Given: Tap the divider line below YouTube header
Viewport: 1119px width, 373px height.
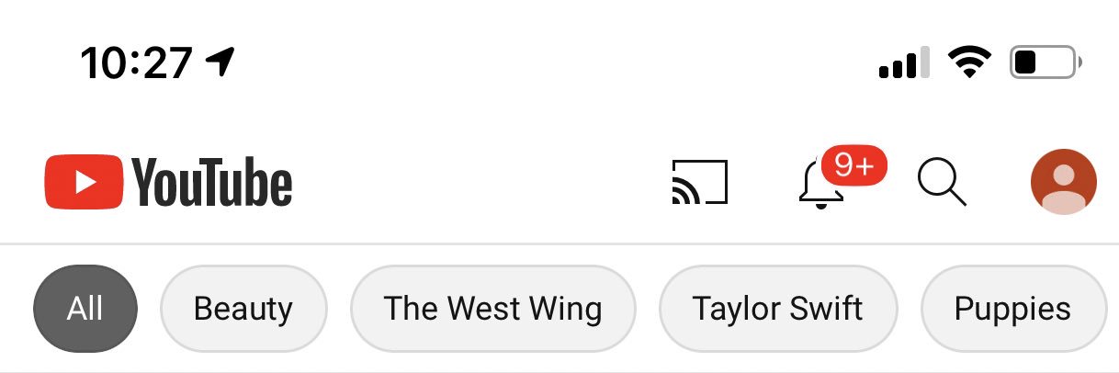Looking at the screenshot, I should (559, 243).
